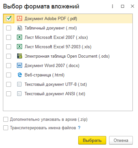Toggle Транслитерировать имена файлов option

6,128
